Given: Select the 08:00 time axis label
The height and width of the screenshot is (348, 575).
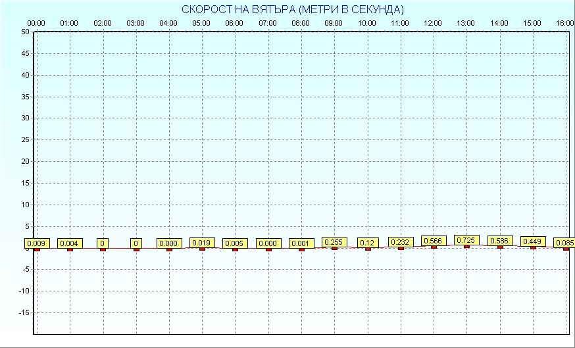Looking at the screenshot, I should 301,23.
